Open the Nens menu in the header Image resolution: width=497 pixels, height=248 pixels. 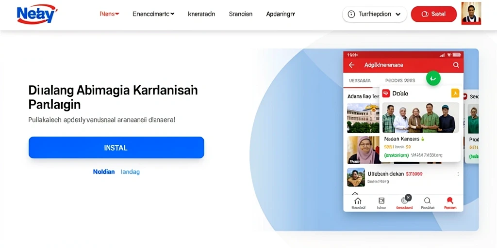(109, 14)
